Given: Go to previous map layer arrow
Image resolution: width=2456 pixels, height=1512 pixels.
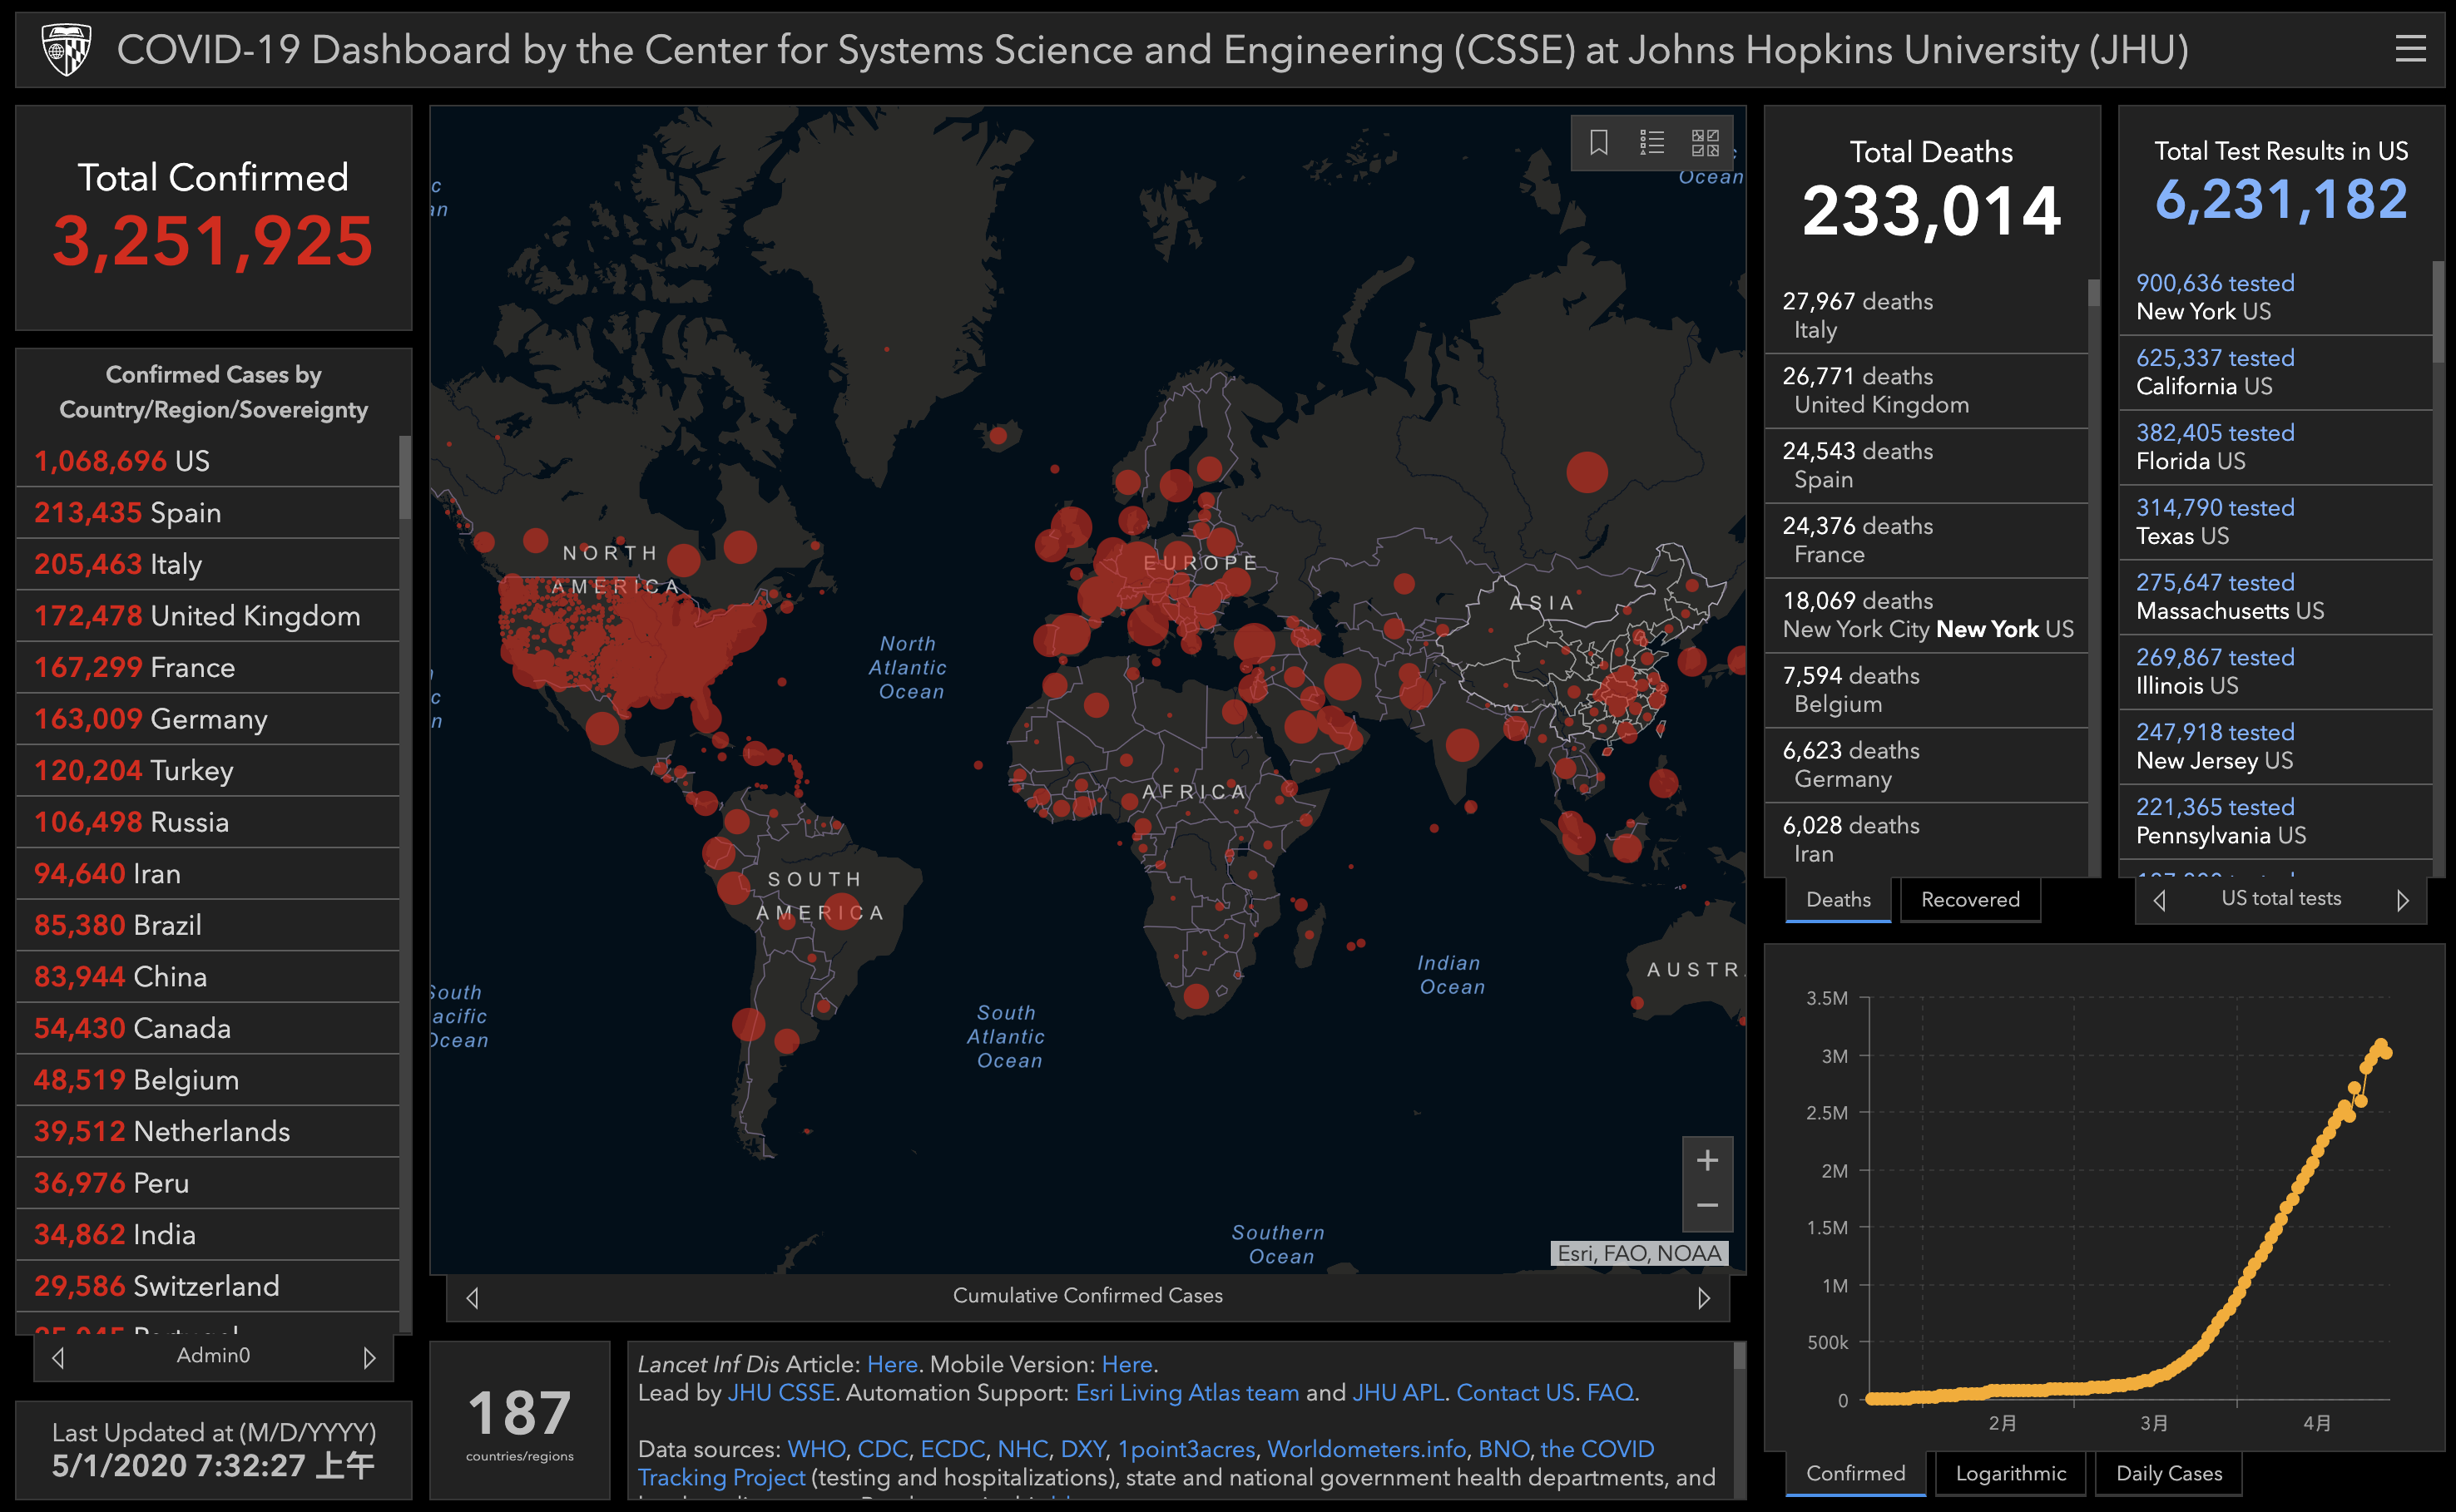Looking at the screenshot, I should 473,1298.
